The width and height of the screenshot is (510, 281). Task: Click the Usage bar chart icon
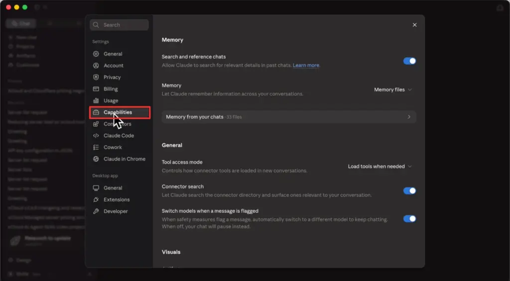96,100
